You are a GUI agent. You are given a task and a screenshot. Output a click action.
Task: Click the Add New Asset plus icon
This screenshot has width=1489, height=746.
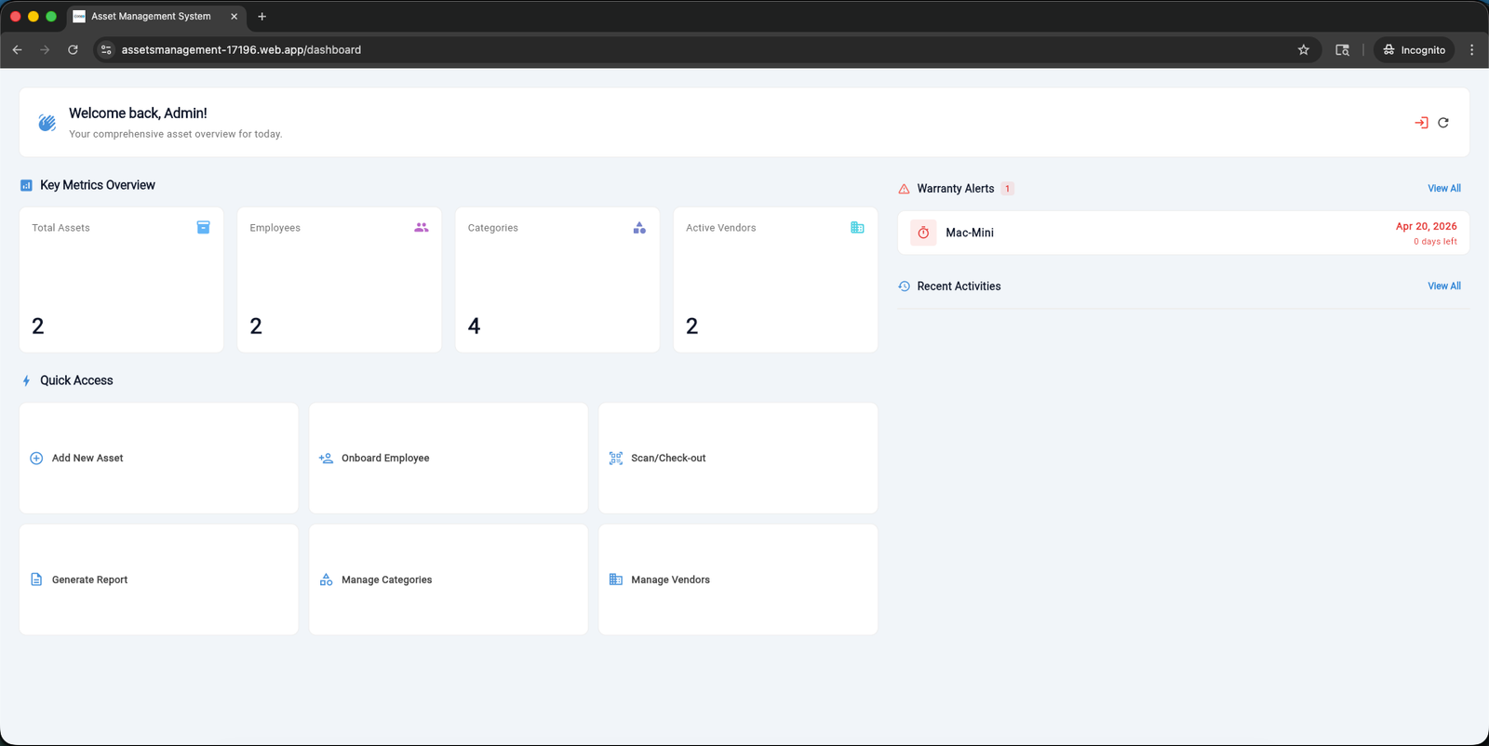pos(36,458)
